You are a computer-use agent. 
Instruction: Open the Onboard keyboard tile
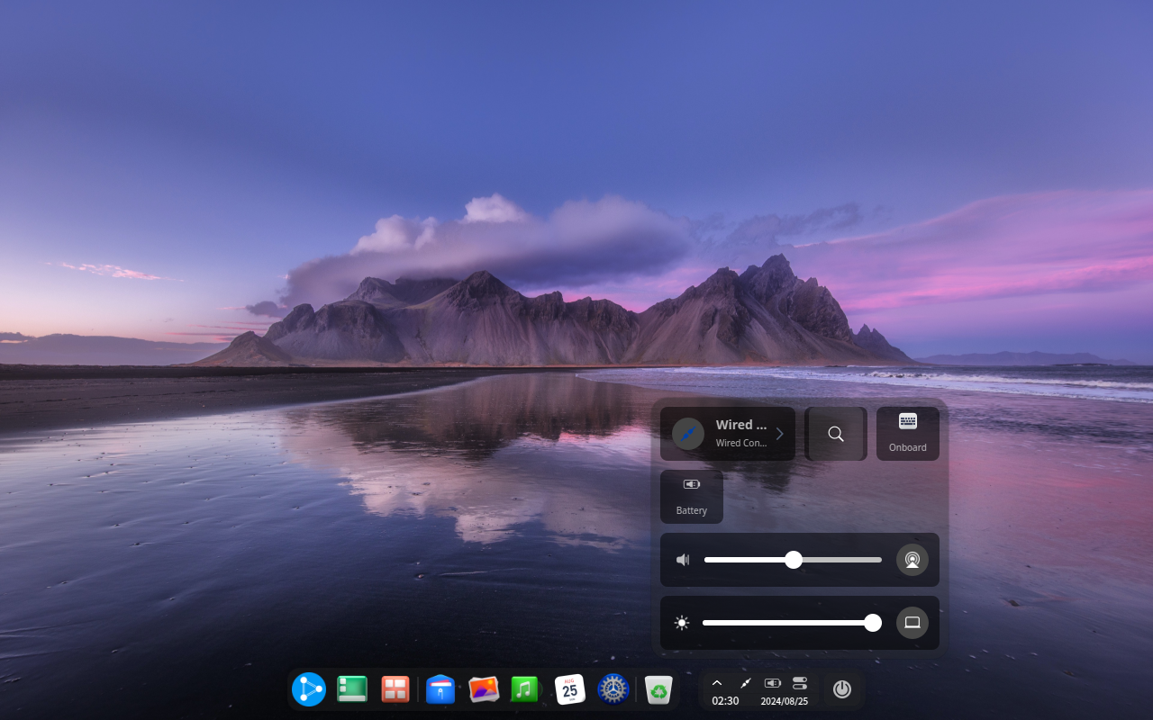[908, 434]
